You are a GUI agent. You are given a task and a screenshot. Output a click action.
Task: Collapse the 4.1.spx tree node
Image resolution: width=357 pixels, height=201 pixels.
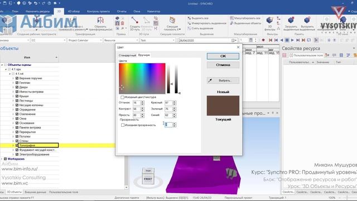pos(6,69)
